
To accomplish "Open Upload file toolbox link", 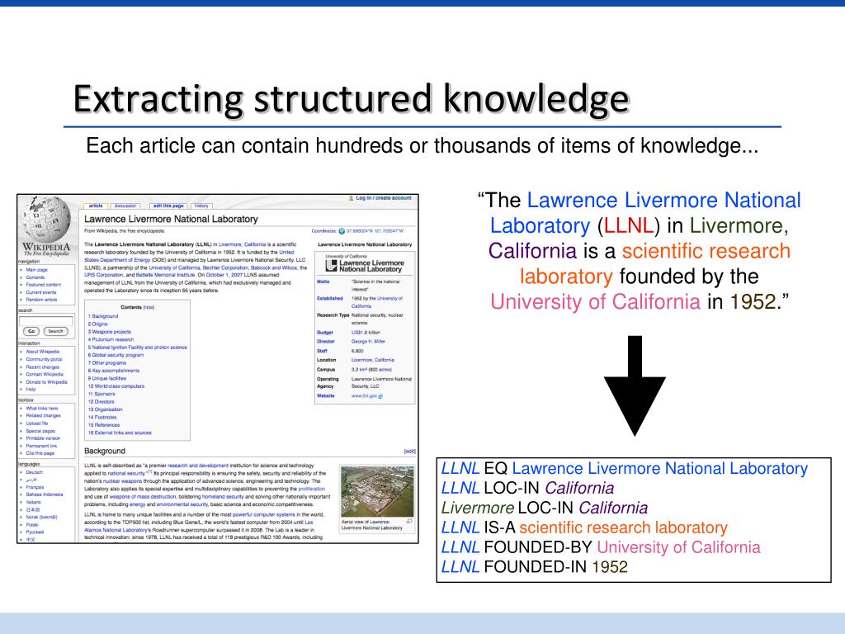I will [36, 423].
